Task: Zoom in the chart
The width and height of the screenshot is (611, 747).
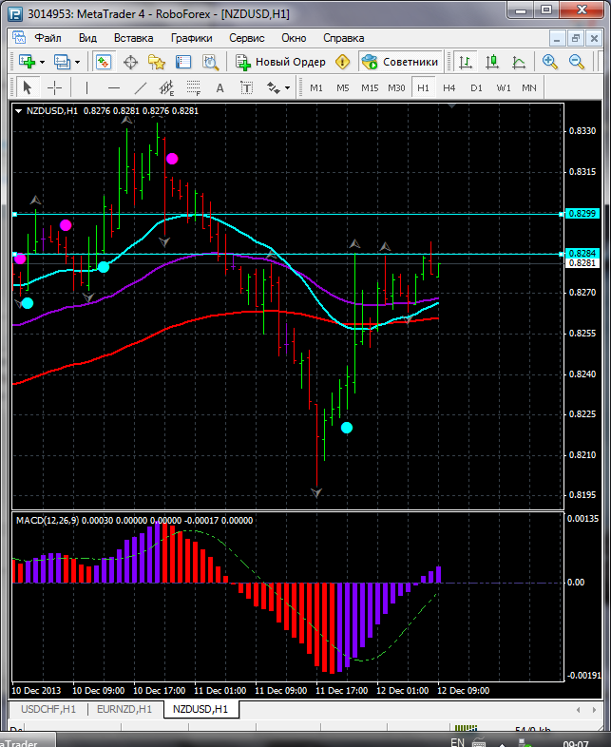Action: (x=549, y=62)
